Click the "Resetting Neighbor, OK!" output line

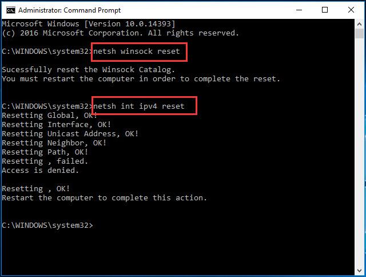coord(54,143)
